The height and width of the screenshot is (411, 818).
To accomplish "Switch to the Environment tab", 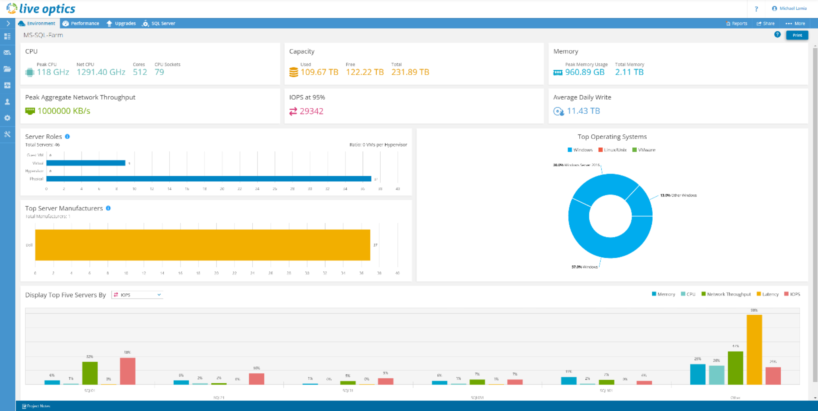I will [x=37, y=23].
